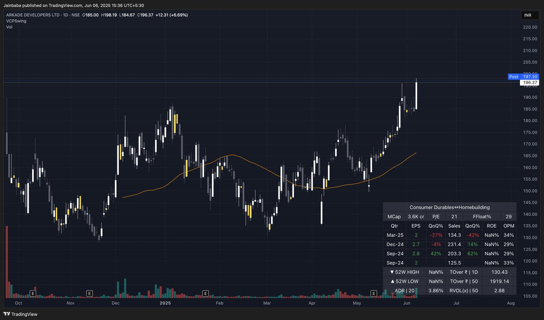This screenshot has height=320, width=544.
Task: Click the 160.00 price scale label
Action: click(530, 167)
